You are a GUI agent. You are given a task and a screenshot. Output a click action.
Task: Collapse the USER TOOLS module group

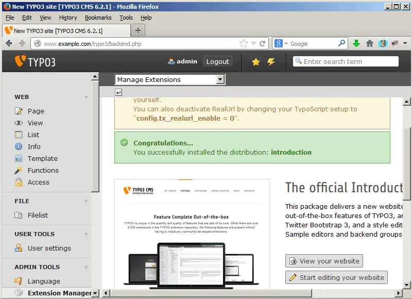tap(86, 234)
